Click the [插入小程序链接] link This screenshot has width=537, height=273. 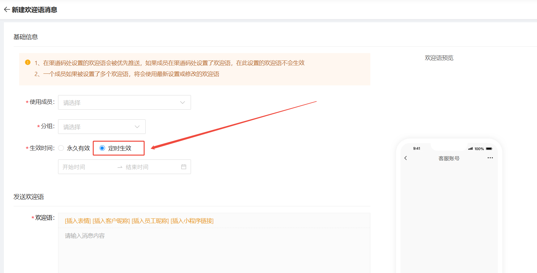point(192,221)
